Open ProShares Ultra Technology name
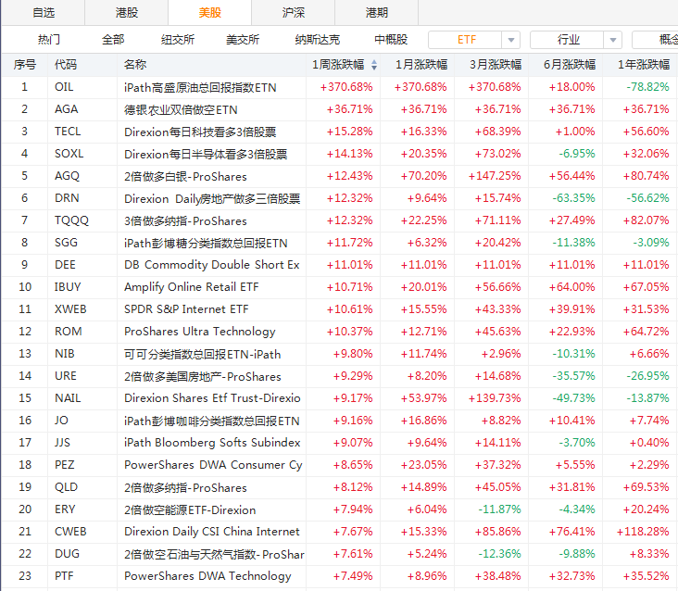Image resolution: width=678 pixels, height=591 pixels. (x=200, y=332)
